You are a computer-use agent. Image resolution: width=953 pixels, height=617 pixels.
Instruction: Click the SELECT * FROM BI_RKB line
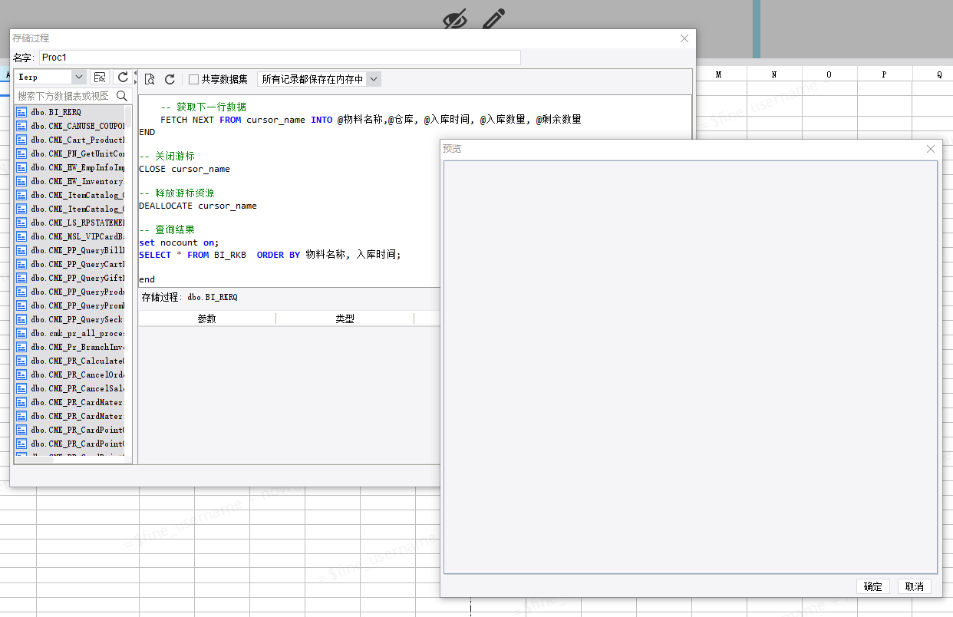(x=270, y=255)
